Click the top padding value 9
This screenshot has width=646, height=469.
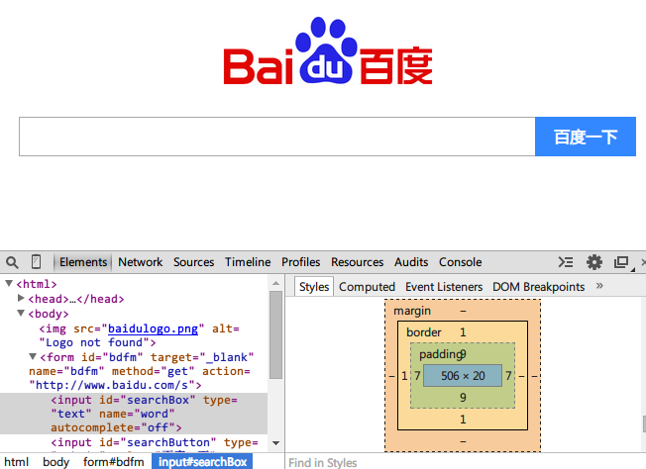[x=463, y=354]
